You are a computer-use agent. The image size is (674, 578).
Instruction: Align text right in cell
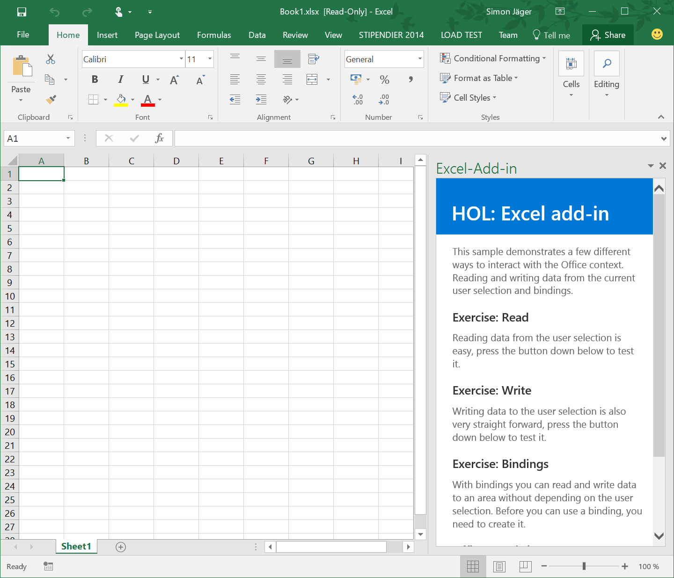pyautogui.click(x=287, y=80)
